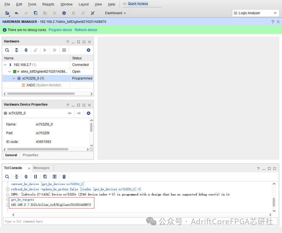Collapse the xilinx_tcf/Digilent target node
This screenshot has height=233, width=282.
point(10,72)
